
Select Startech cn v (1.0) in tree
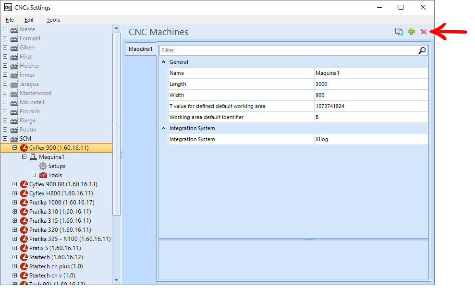52,276
